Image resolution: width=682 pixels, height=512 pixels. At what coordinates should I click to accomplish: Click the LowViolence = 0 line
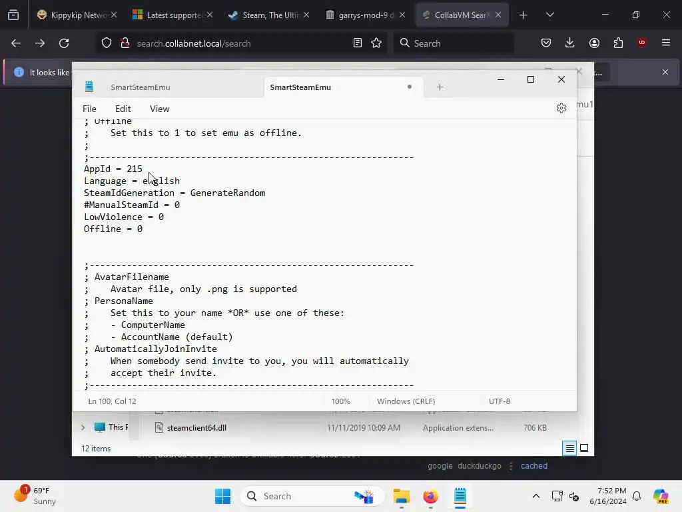(123, 217)
